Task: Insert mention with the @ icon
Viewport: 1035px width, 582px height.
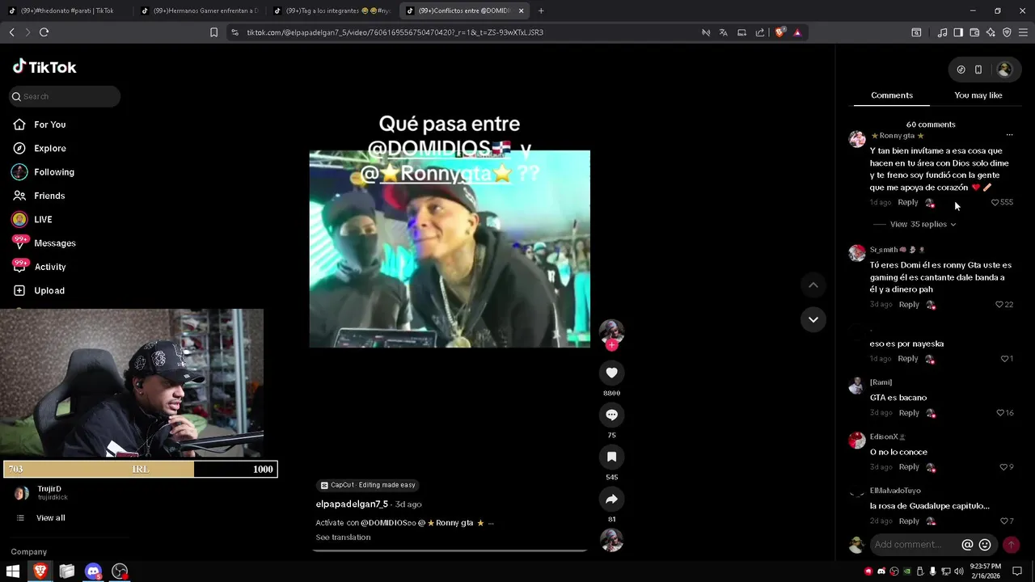Action: pos(967,545)
